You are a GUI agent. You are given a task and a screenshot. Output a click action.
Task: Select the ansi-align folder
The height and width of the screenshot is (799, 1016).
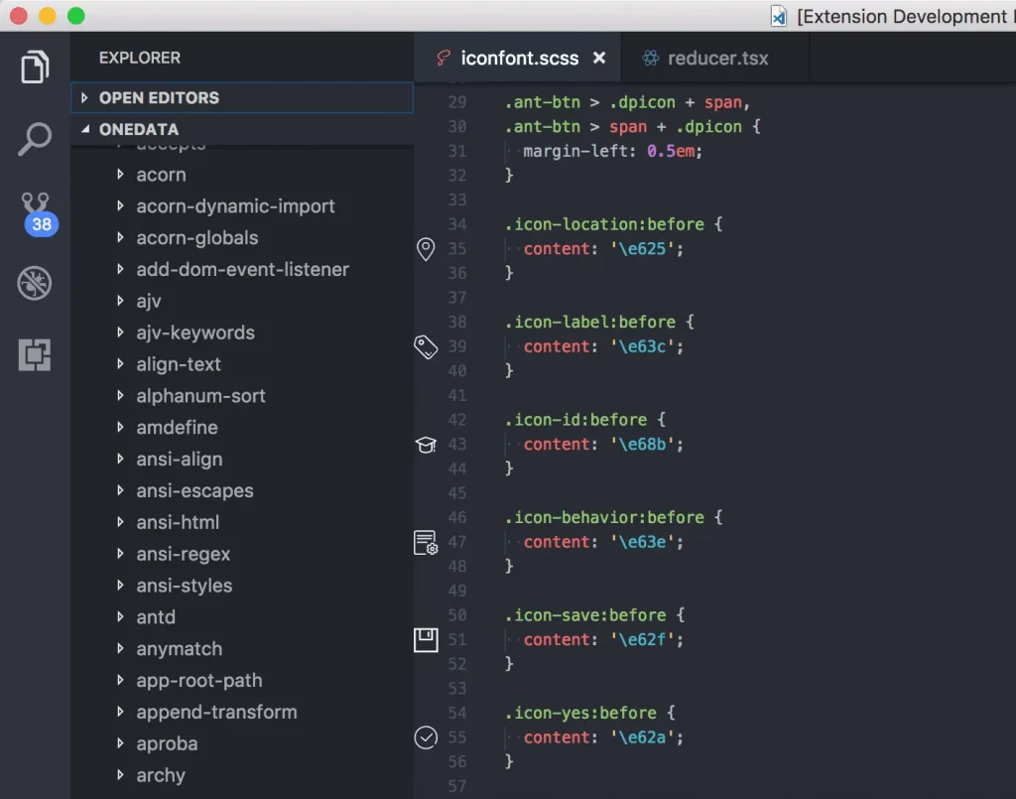point(242,459)
